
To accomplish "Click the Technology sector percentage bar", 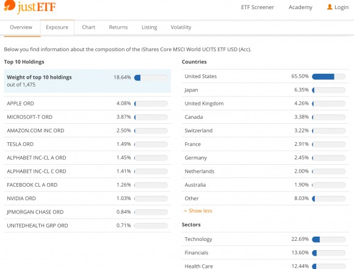I will pyautogui.click(x=329, y=239).
